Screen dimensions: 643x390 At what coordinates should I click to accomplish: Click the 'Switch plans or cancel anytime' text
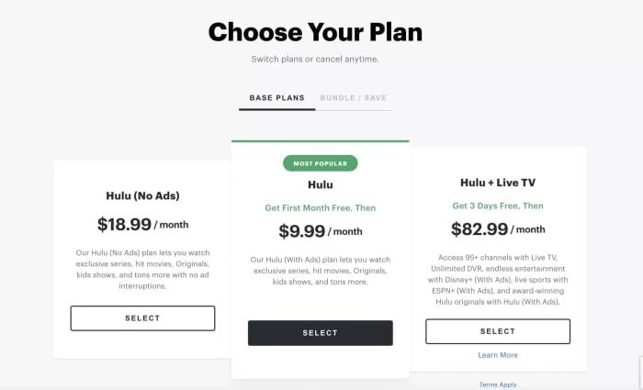315,60
